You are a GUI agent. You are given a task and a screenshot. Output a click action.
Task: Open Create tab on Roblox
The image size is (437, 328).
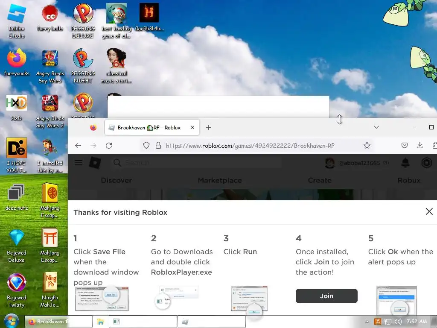320,181
